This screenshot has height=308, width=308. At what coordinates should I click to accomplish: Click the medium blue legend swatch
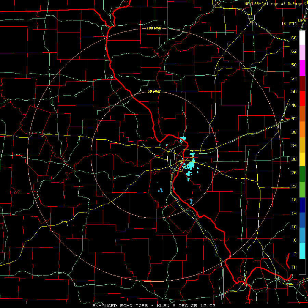pyautogui.click(x=302, y=220)
